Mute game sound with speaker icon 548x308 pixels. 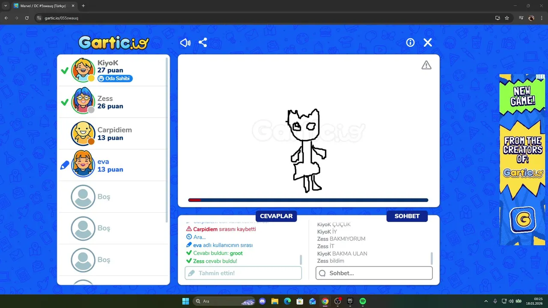185,43
